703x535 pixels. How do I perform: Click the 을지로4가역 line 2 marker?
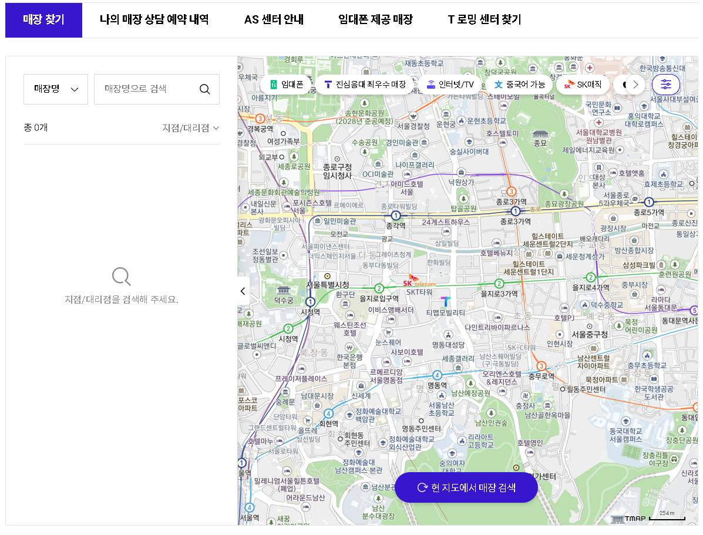591,278
